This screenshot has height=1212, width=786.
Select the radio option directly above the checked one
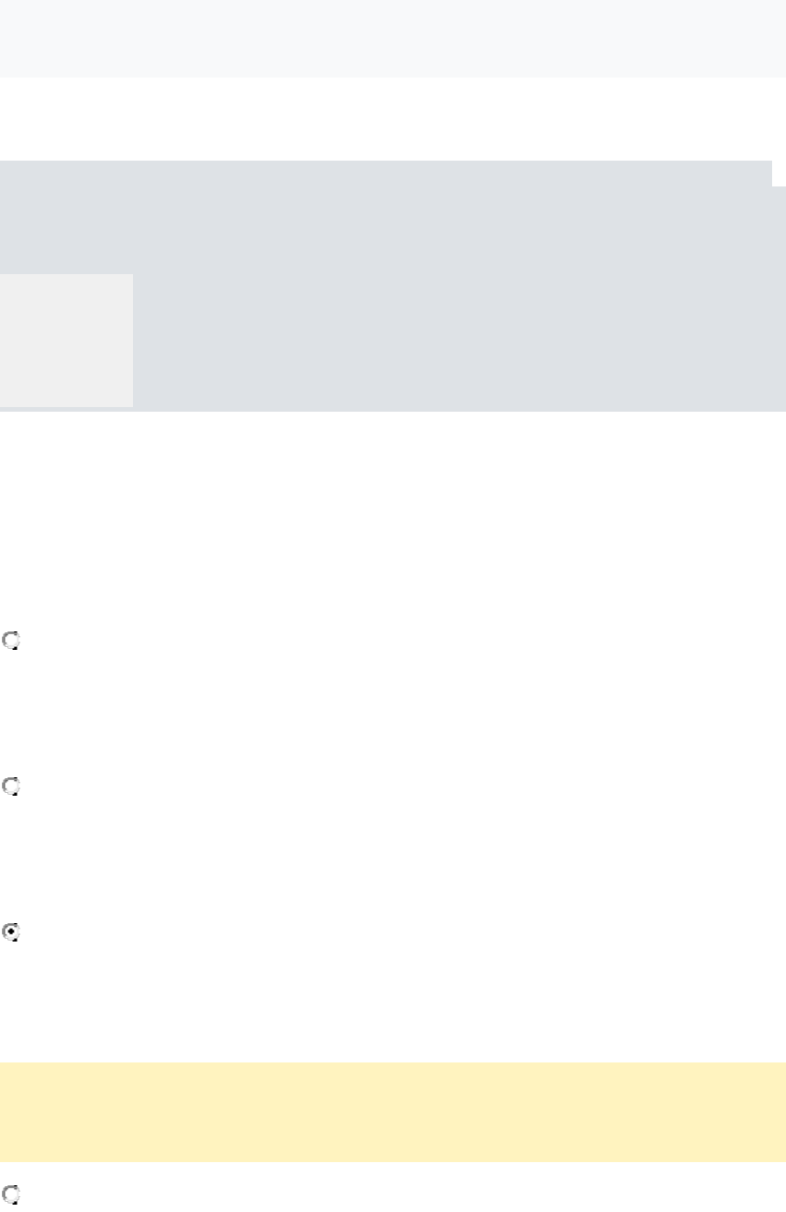click(x=11, y=786)
